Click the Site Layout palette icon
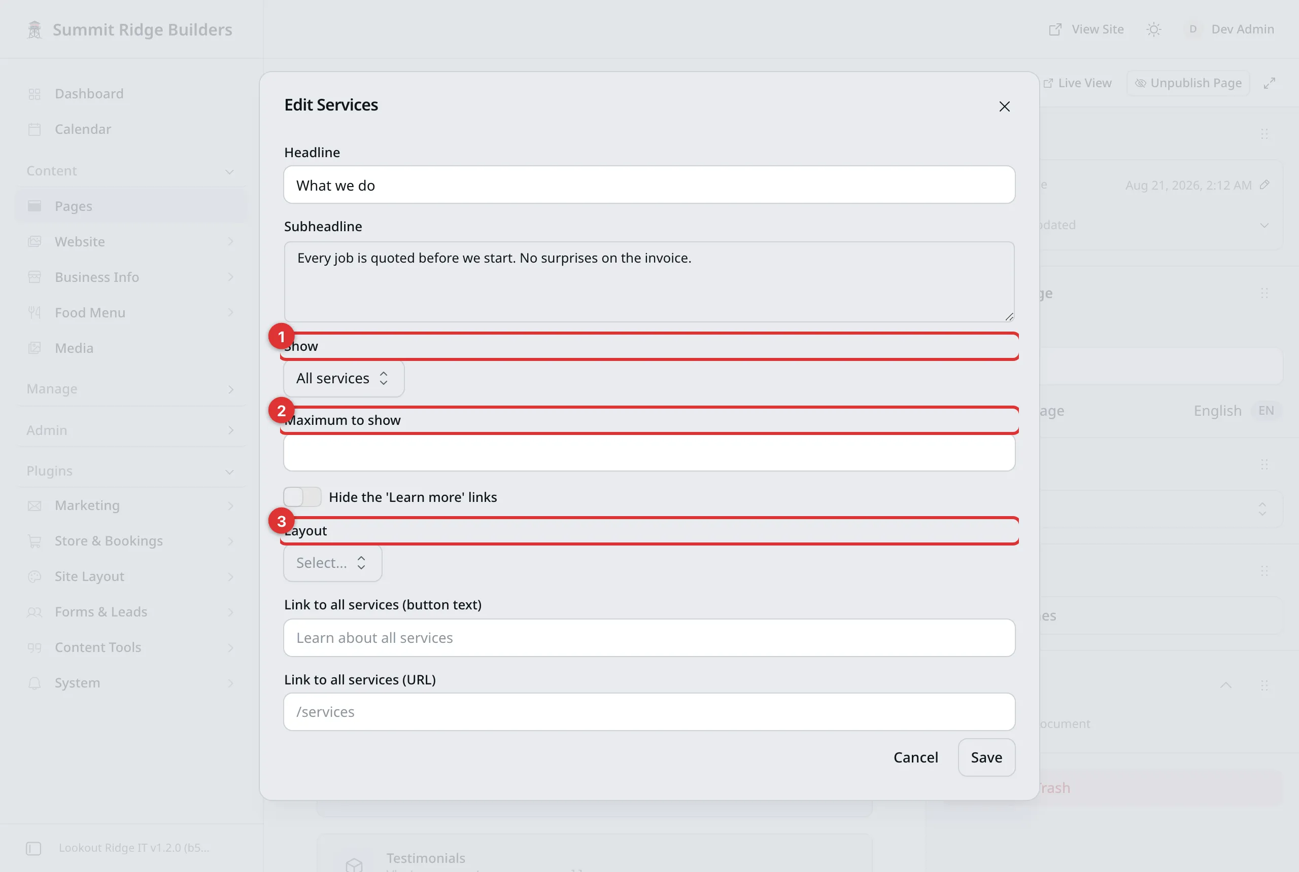 [x=35, y=577]
